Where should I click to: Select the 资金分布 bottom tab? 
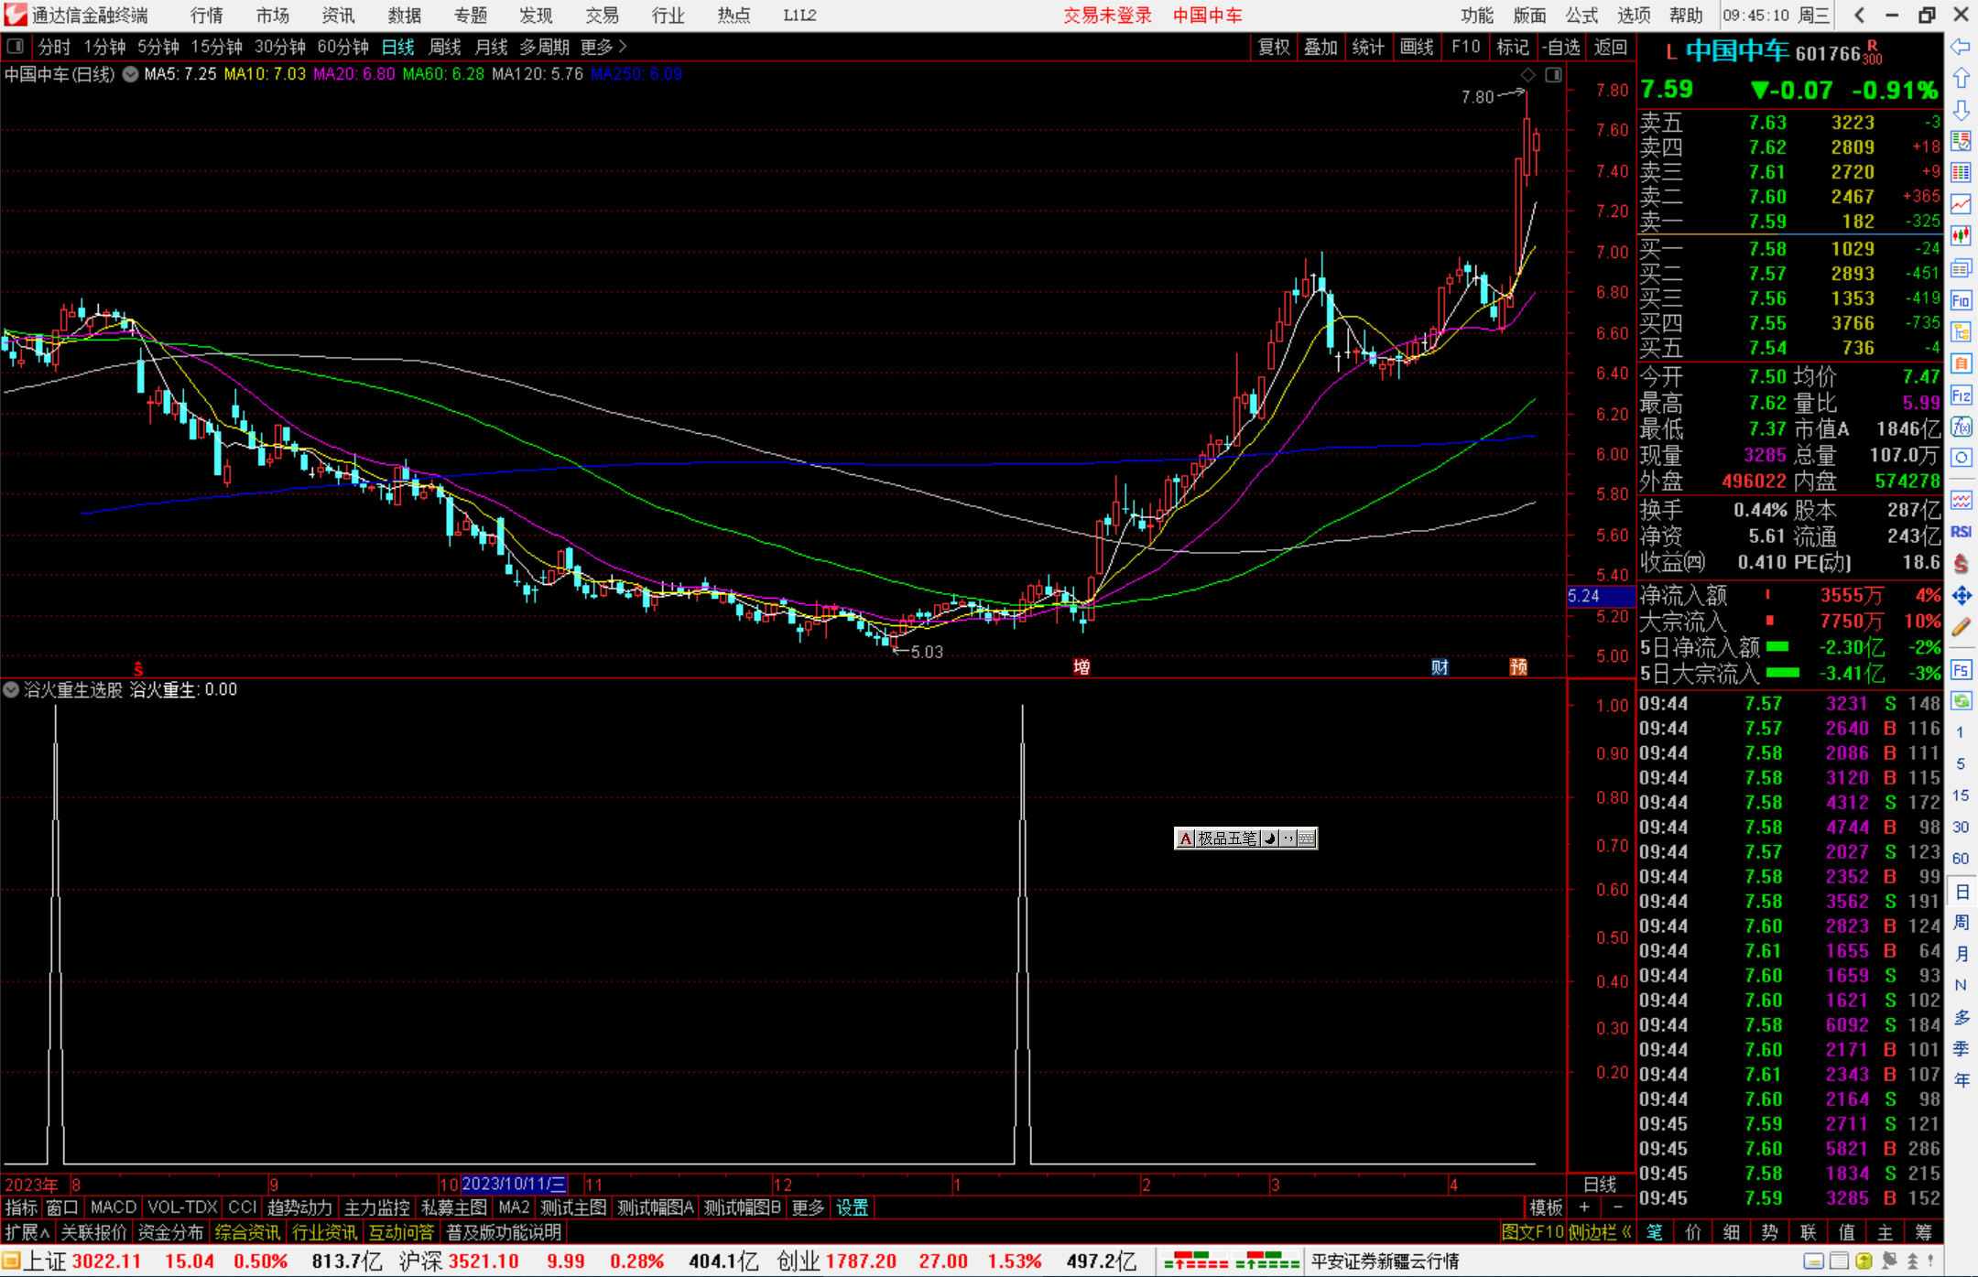coord(170,1232)
